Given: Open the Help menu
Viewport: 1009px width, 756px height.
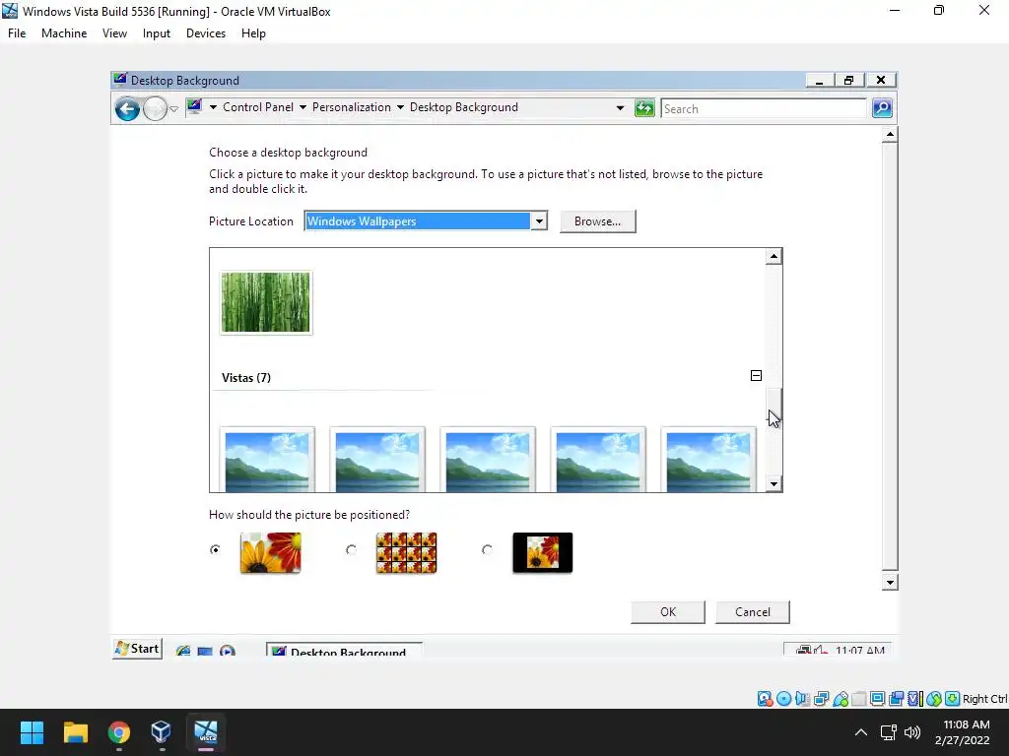Looking at the screenshot, I should pyautogui.click(x=253, y=33).
